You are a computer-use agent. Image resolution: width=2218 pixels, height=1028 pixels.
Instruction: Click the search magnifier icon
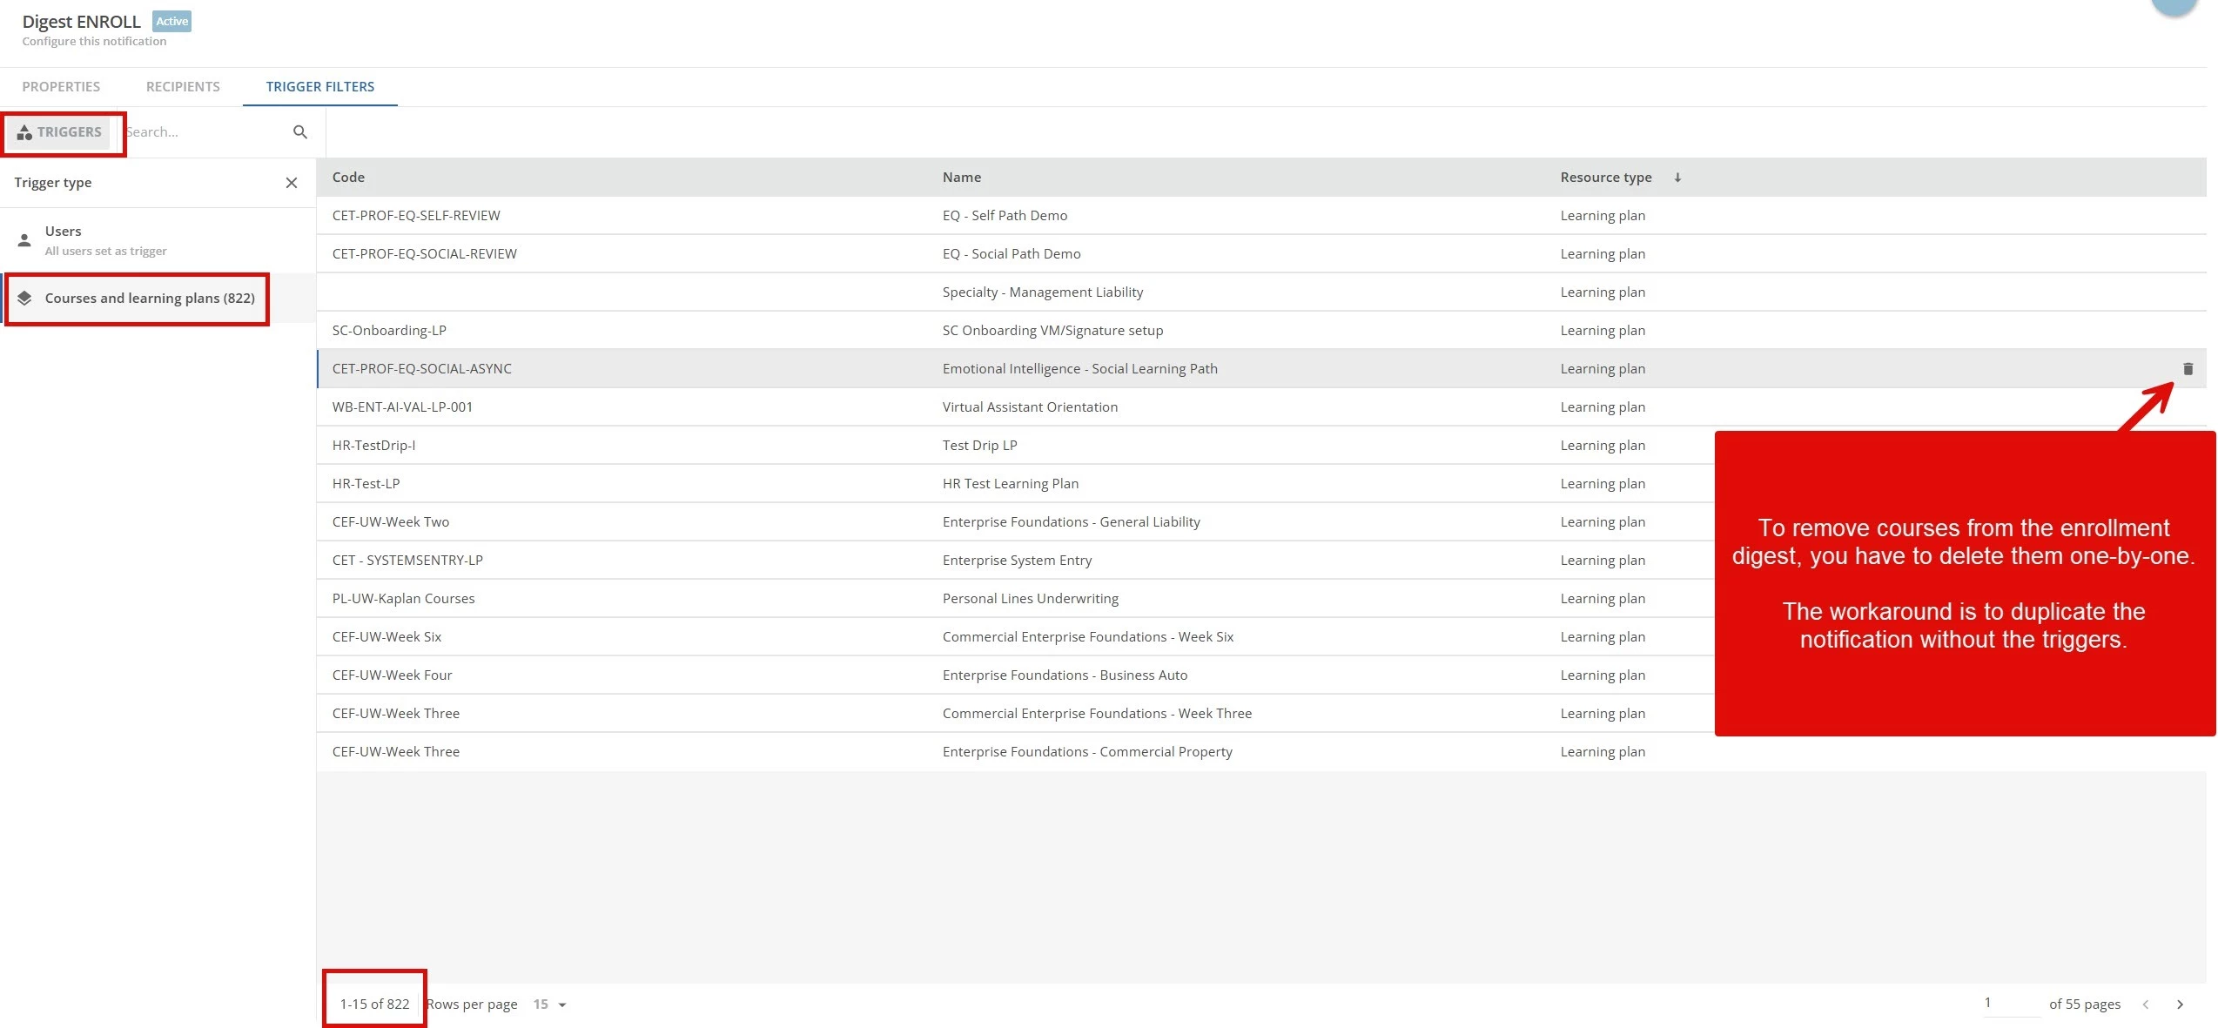[x=300, y=132]
